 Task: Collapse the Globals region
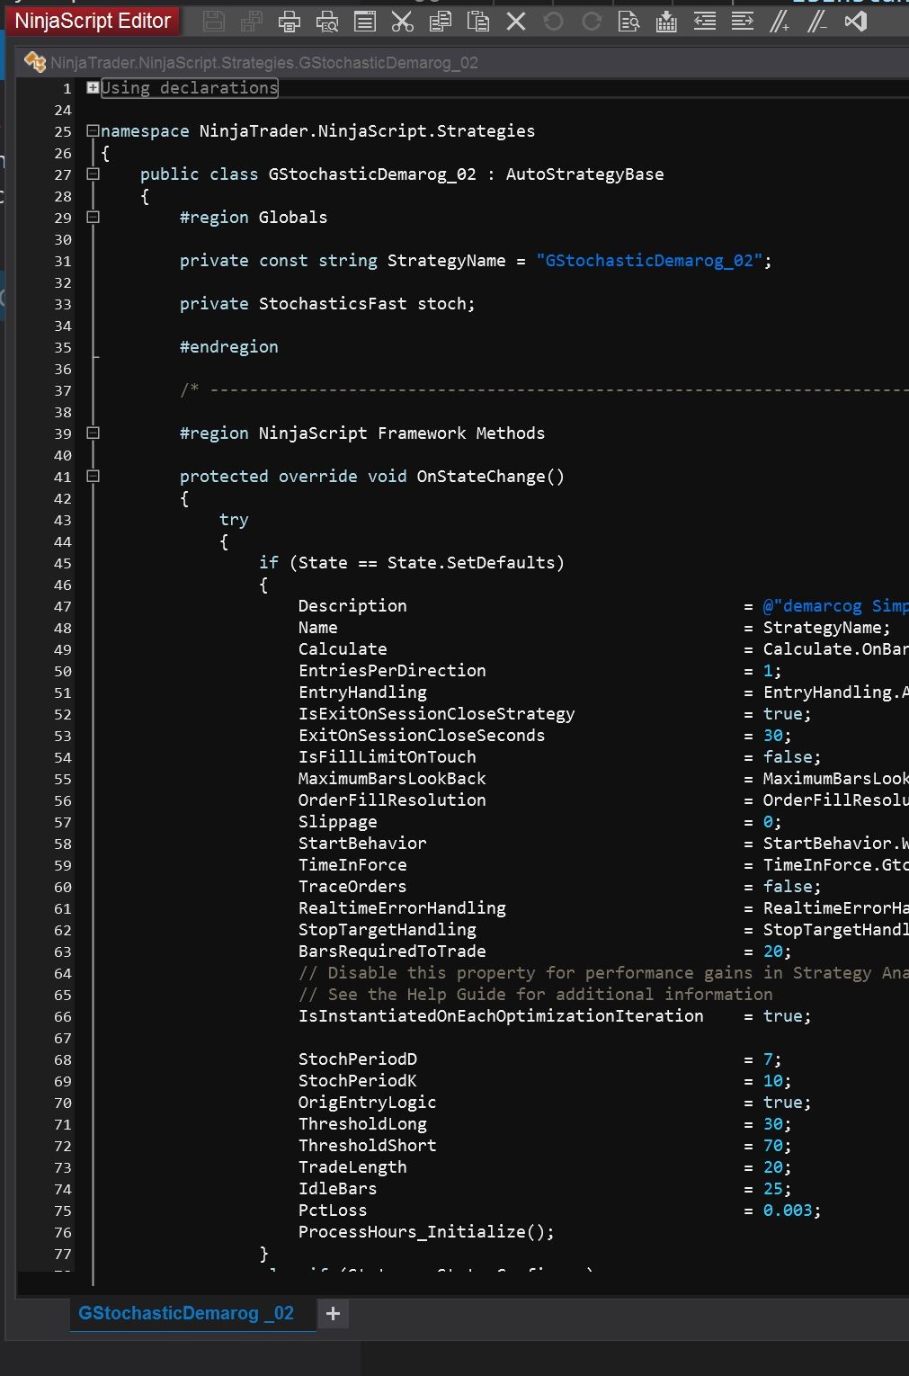[x=93, y=217]
